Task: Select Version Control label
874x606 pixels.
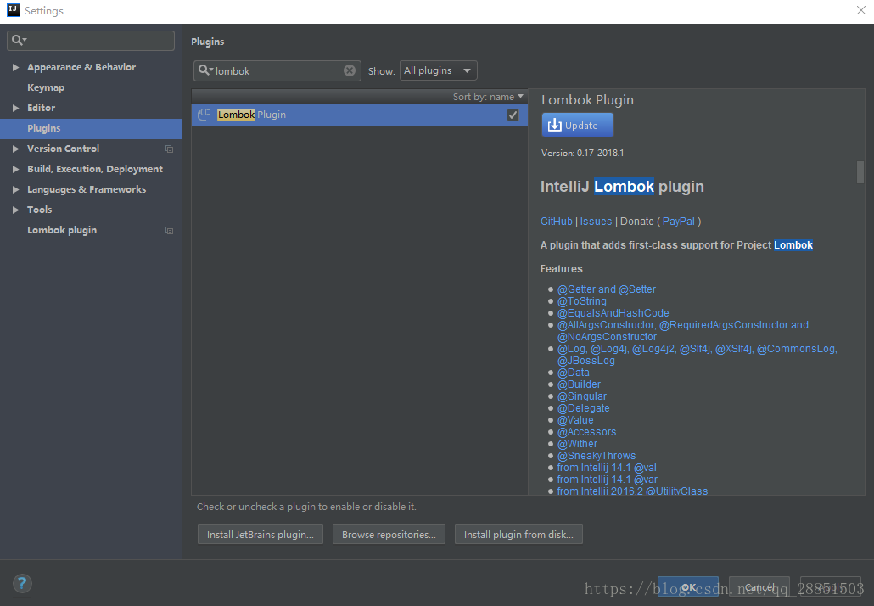Action: click(63, 149)
